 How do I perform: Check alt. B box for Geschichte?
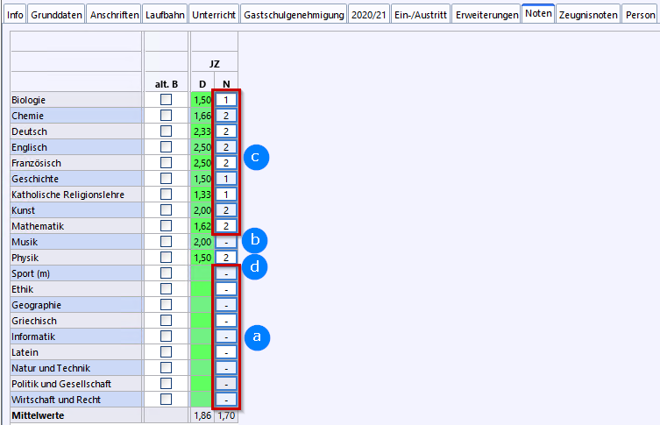click(167, 179)
